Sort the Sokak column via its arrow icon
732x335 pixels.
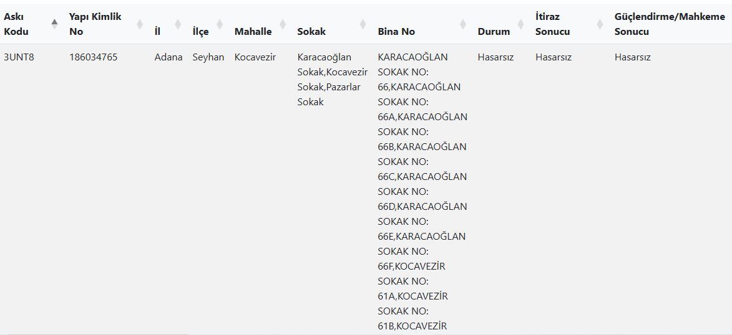coord(363,24)
